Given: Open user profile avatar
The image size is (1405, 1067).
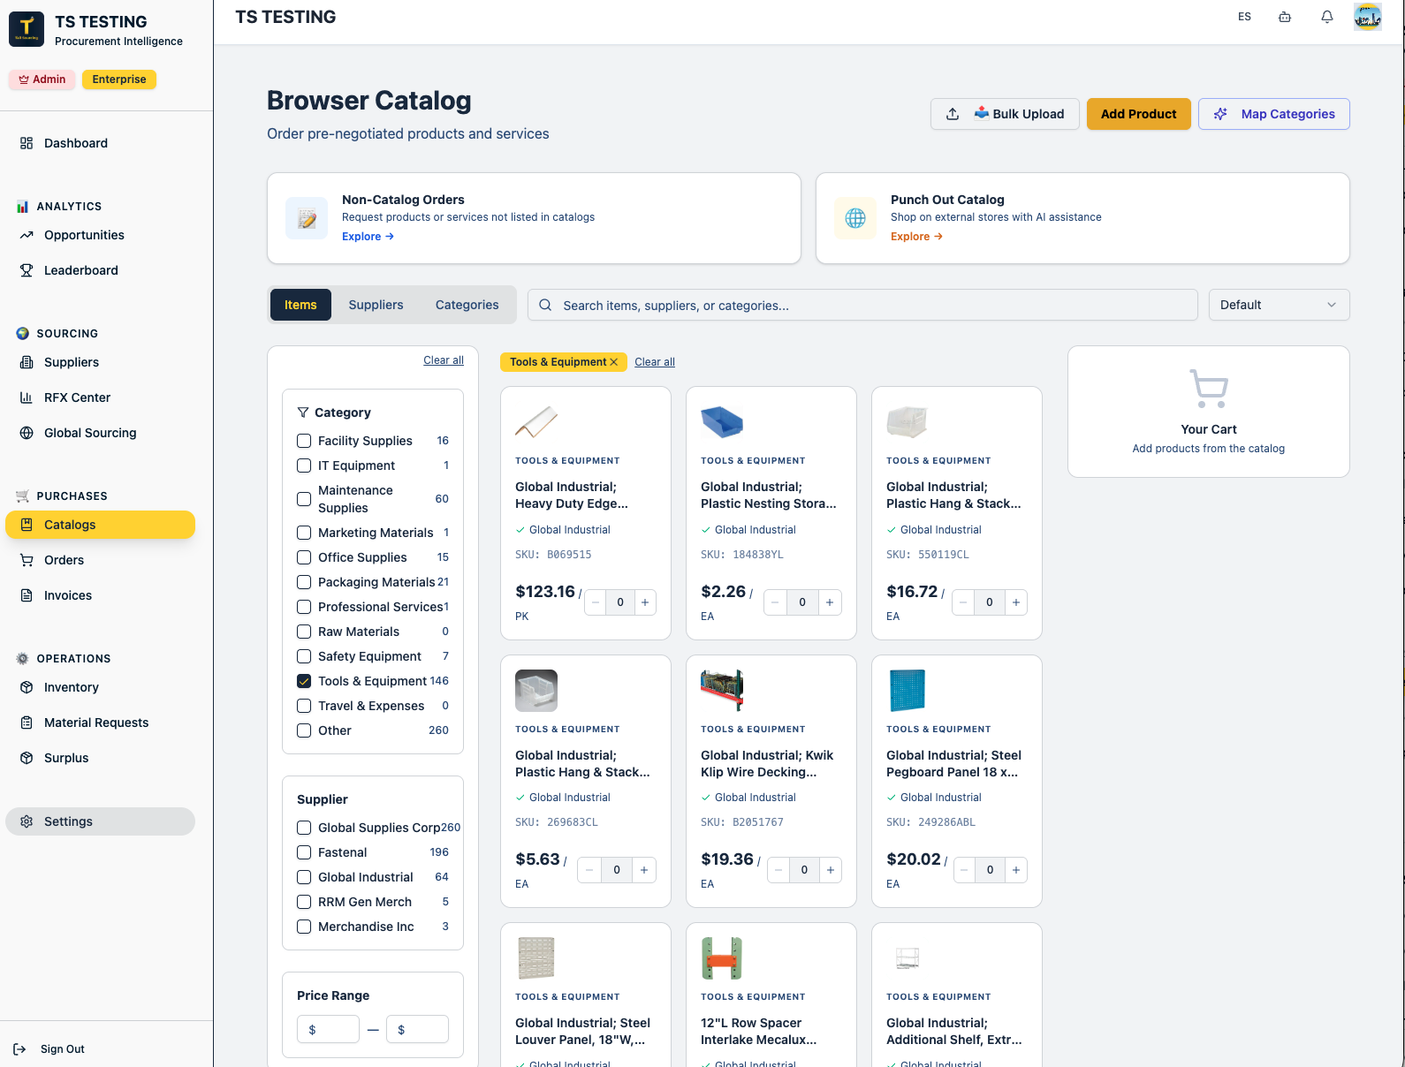Looking at the screenshot, I should pos(1368,17).
